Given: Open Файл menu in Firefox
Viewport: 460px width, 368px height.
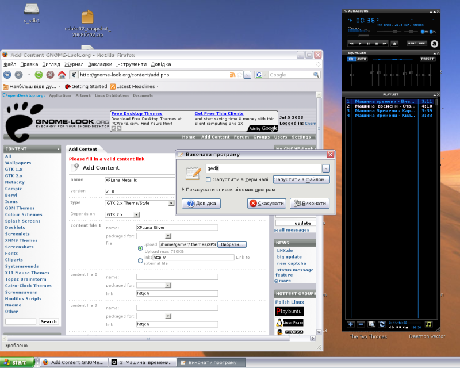Looking at the screenshot, I should point(10,64).
